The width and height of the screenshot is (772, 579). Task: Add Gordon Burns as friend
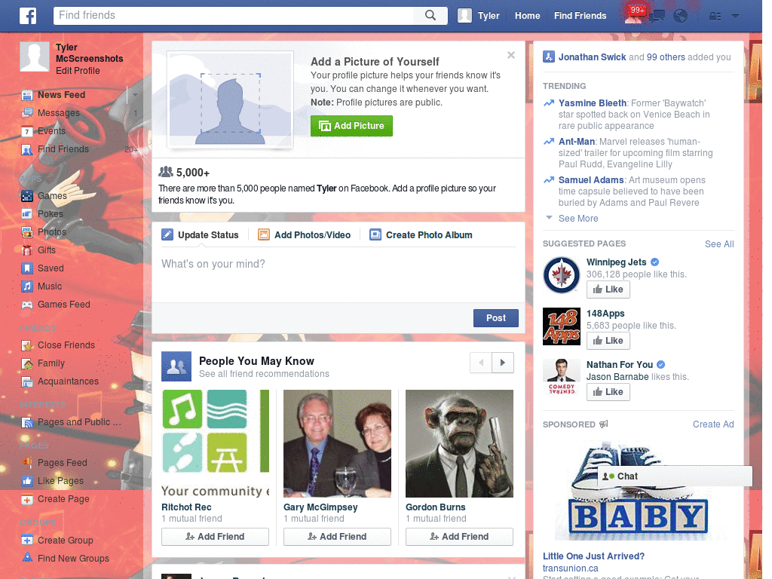(x=459, y=537)
